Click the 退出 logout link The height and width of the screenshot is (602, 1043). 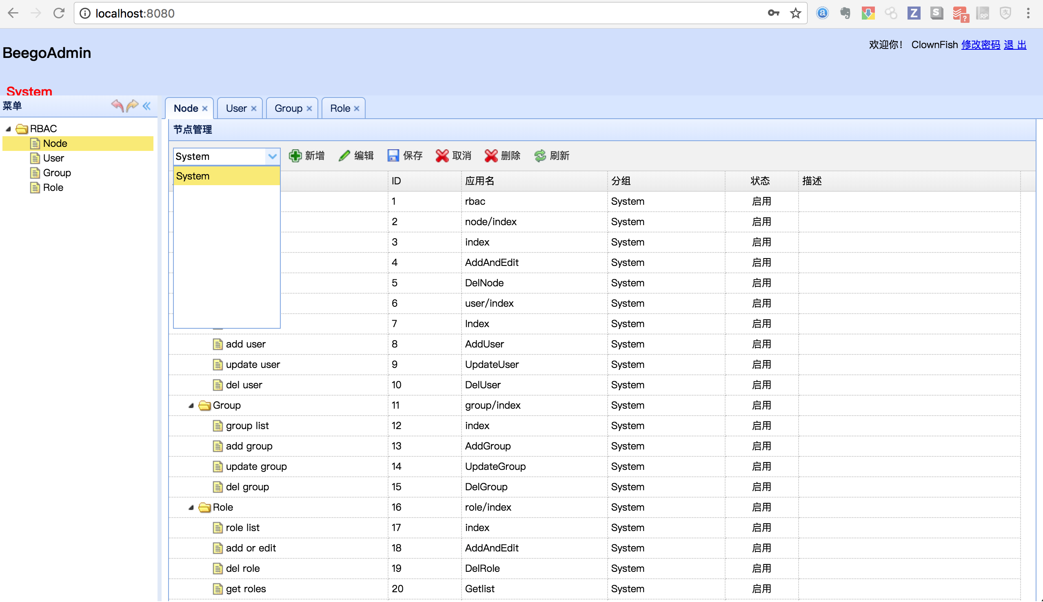[1014, 44]
